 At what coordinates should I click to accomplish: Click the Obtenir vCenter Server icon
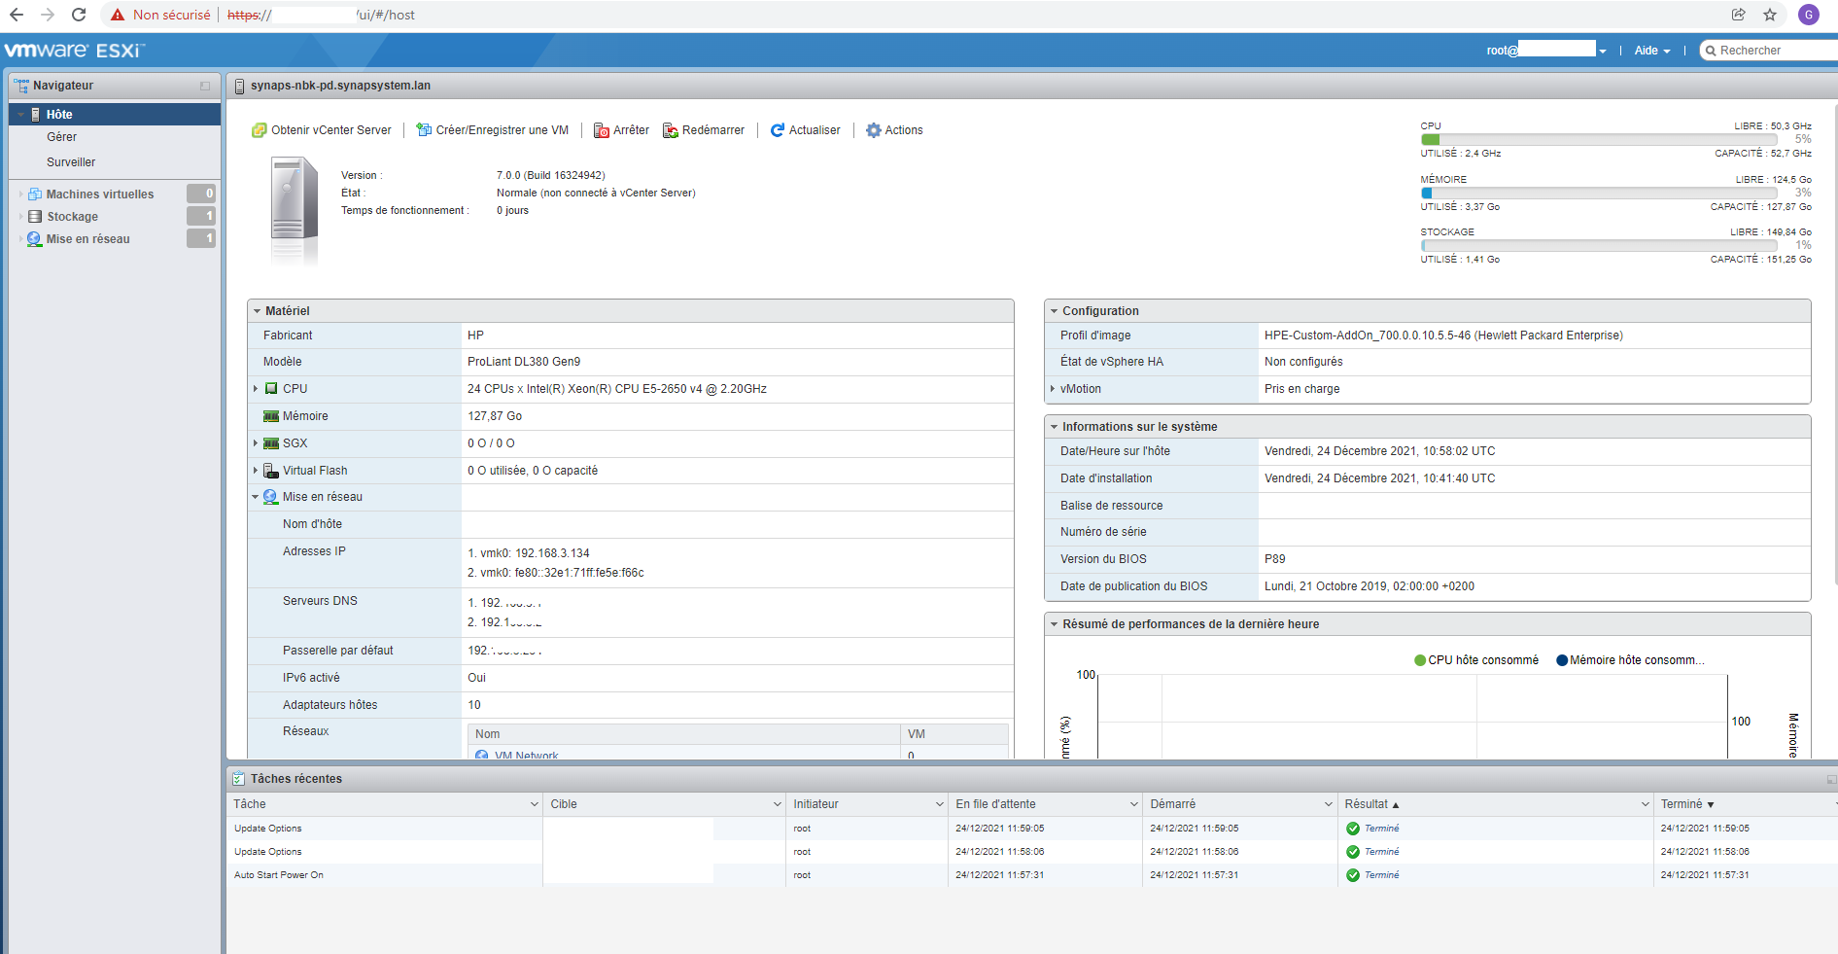coord(260,130)
